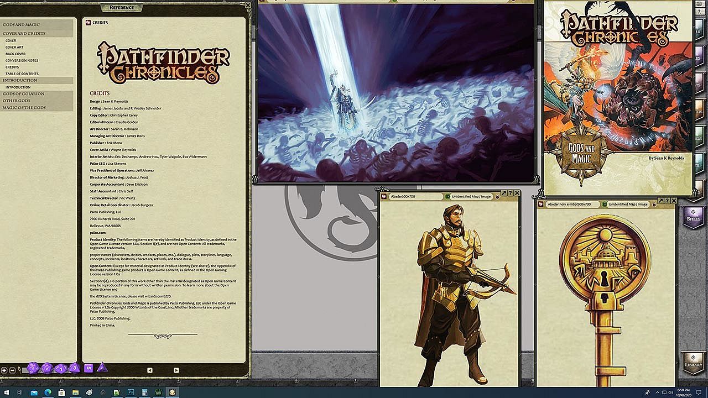Collapse the Cover and Credits section

[37, 34]
